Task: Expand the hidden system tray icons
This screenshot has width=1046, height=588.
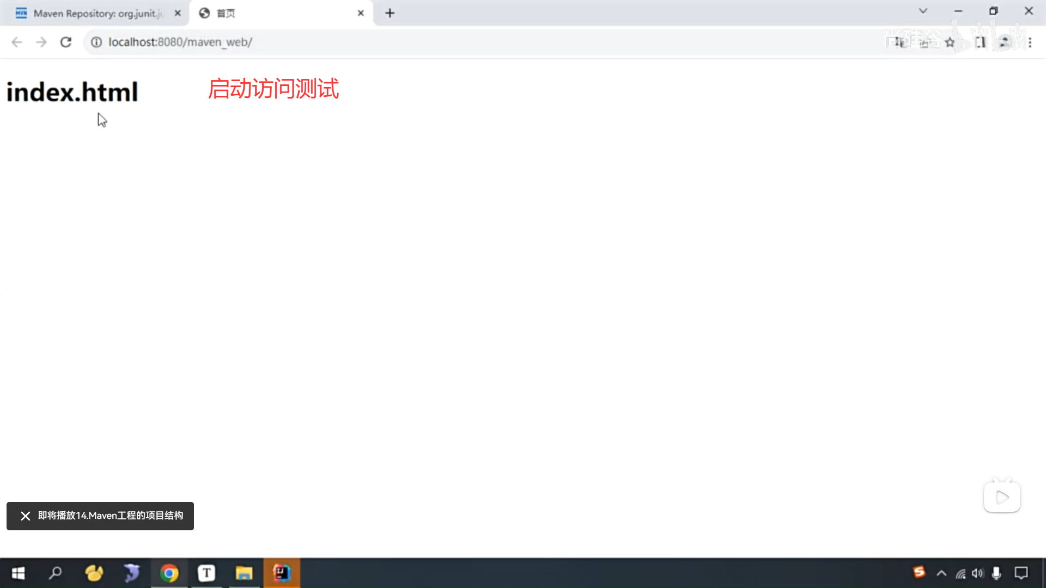Action: [941, 573]
